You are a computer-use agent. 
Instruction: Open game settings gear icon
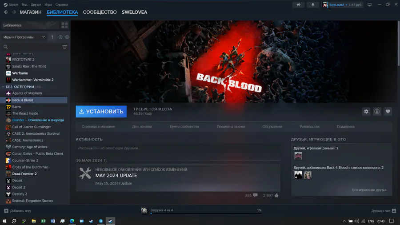pos(366,111)
